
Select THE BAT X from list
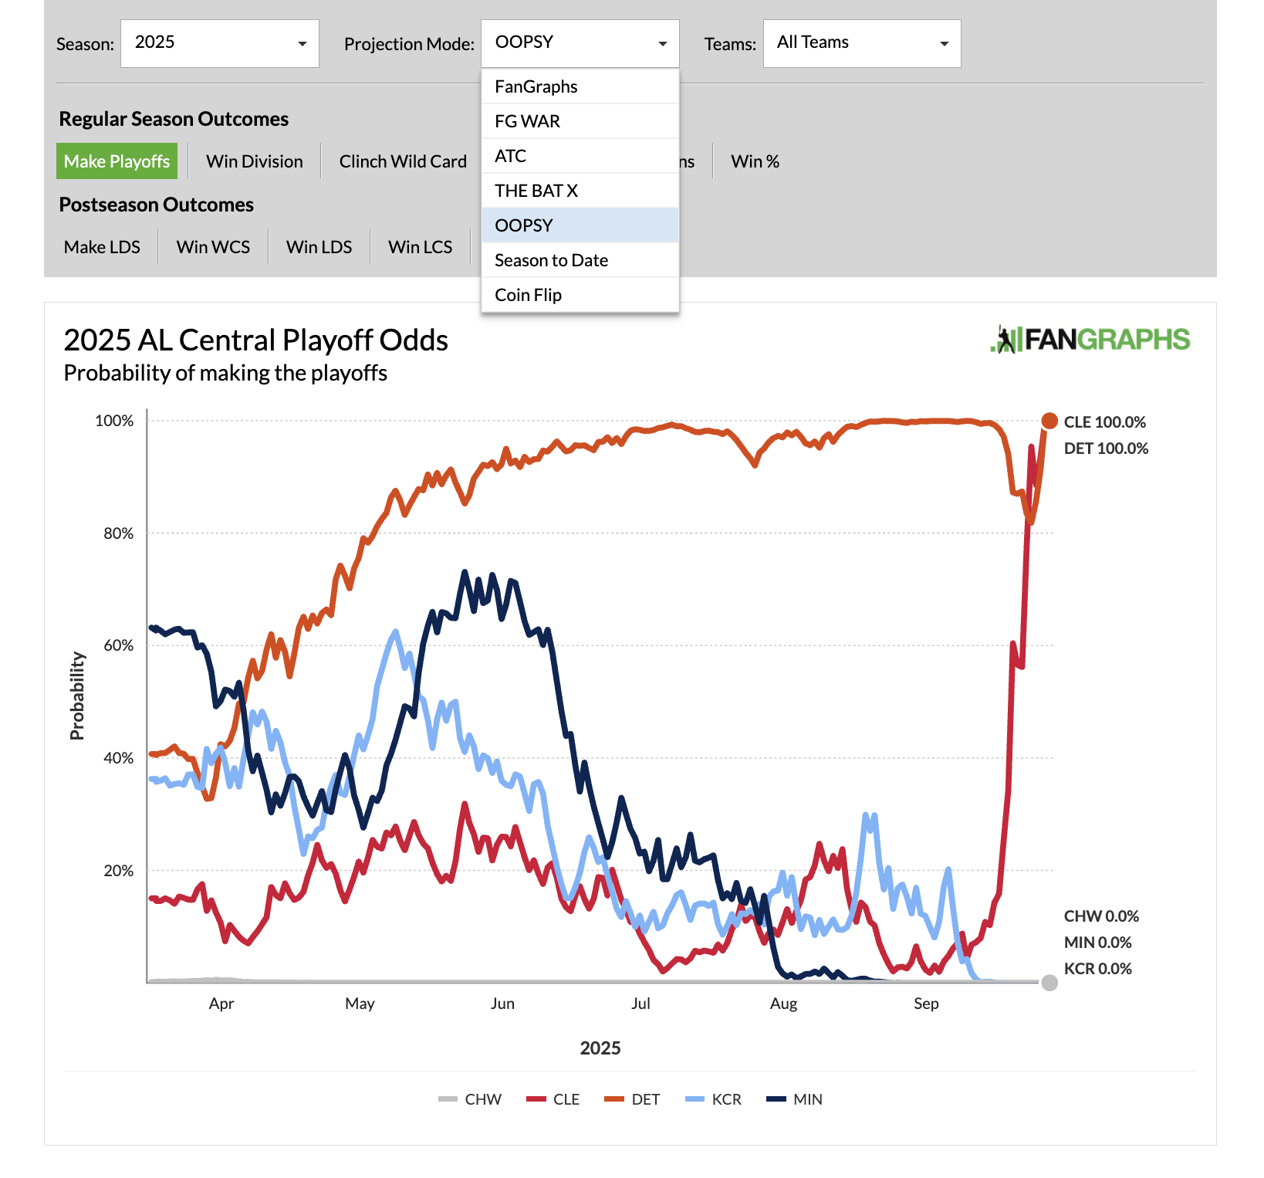536,191
